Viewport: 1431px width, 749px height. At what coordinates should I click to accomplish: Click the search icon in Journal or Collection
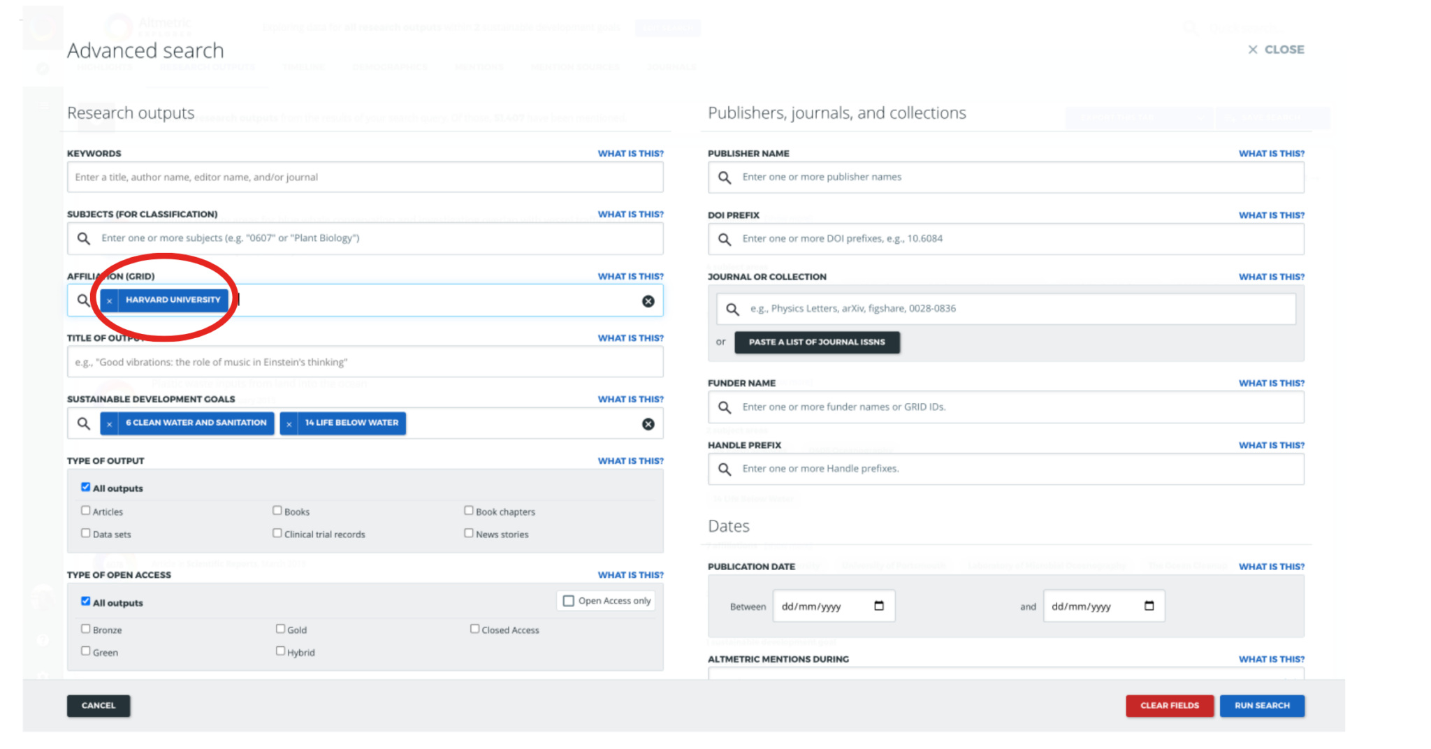[x=733, y=308]
